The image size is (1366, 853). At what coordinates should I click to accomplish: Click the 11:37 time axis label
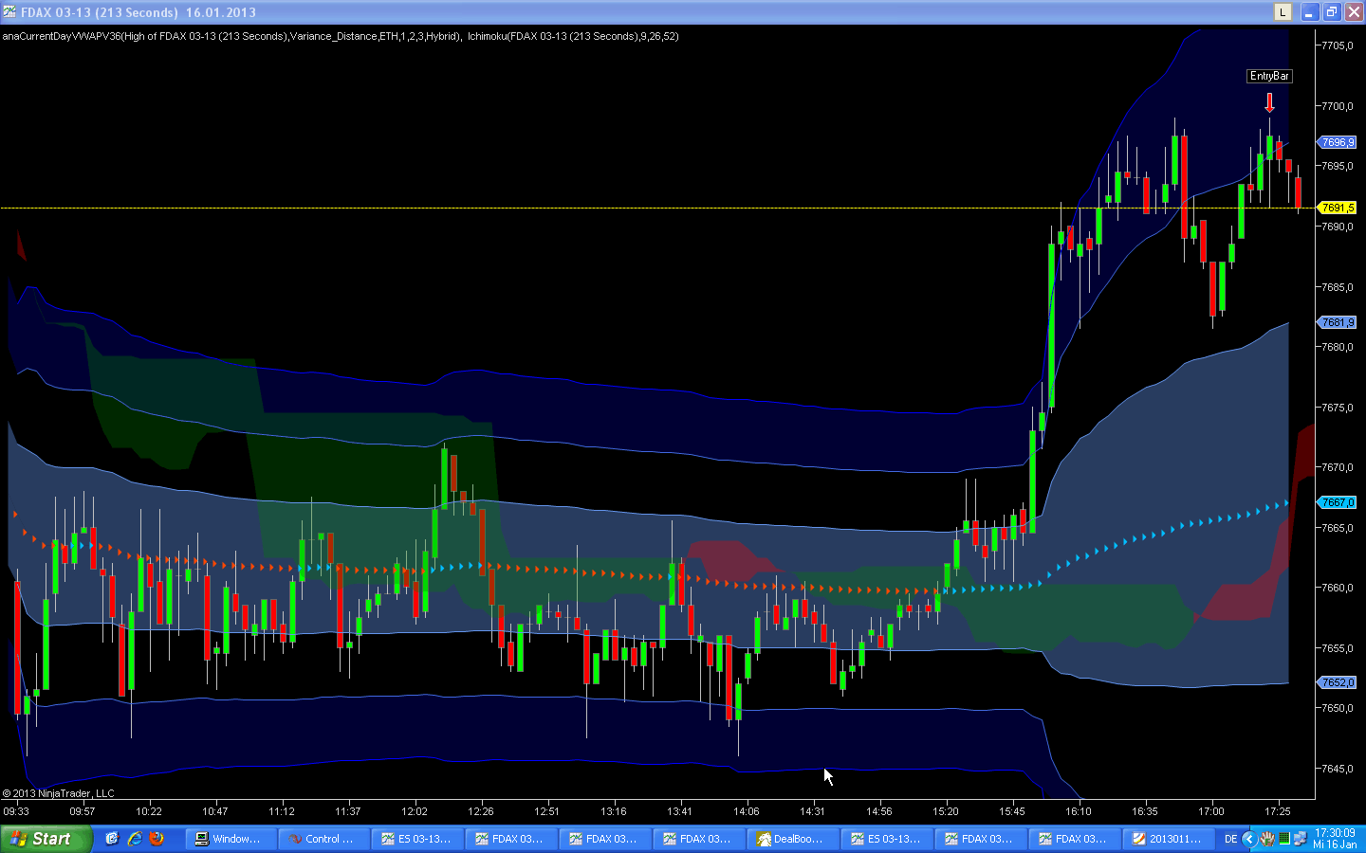point(348,811)
